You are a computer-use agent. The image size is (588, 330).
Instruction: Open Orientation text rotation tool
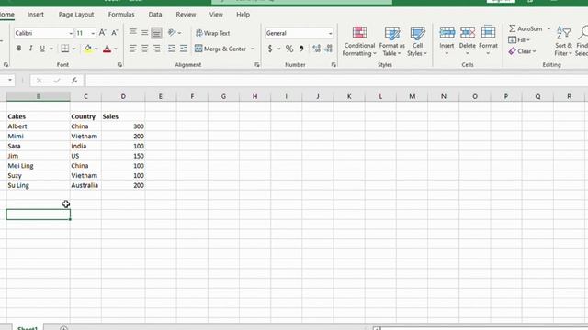(174, 33)
